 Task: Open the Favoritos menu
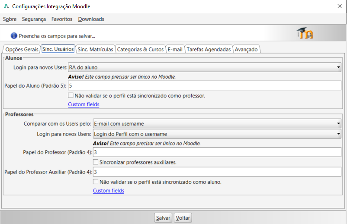click(62, 19)
